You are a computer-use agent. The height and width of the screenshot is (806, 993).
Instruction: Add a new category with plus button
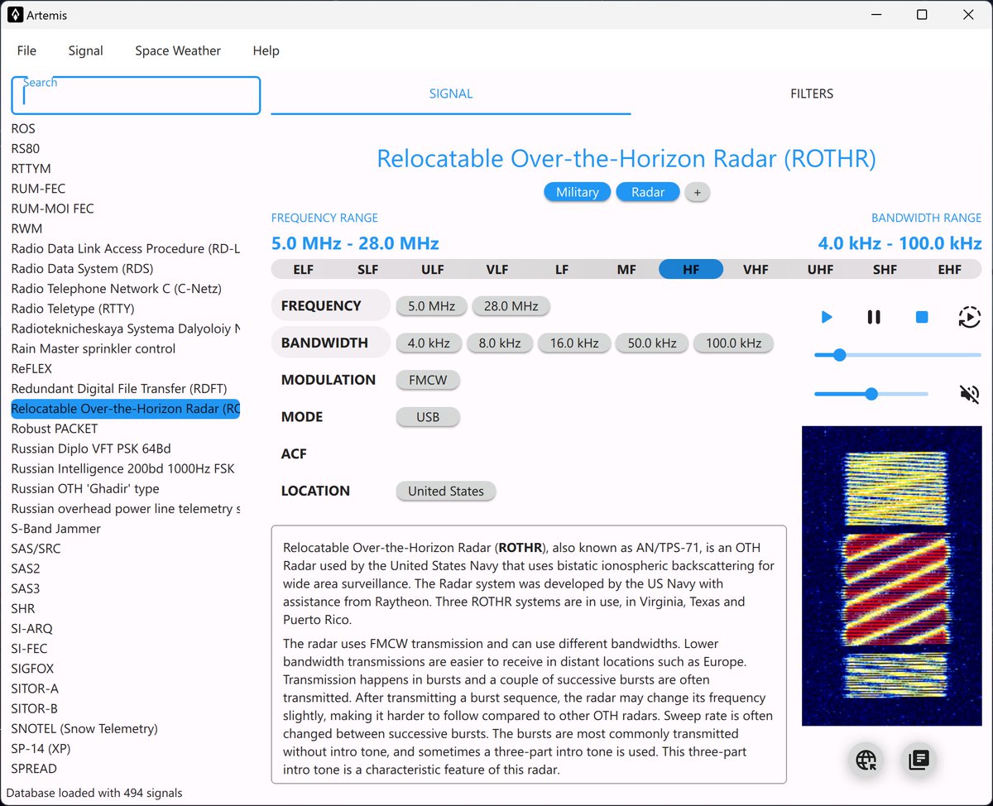point(698,192)
